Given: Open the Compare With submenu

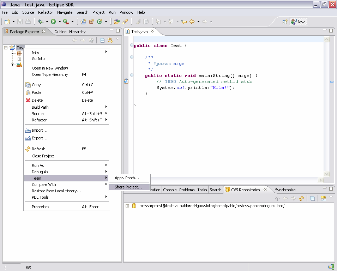Looking at the screenshot, I should [67, 185].
